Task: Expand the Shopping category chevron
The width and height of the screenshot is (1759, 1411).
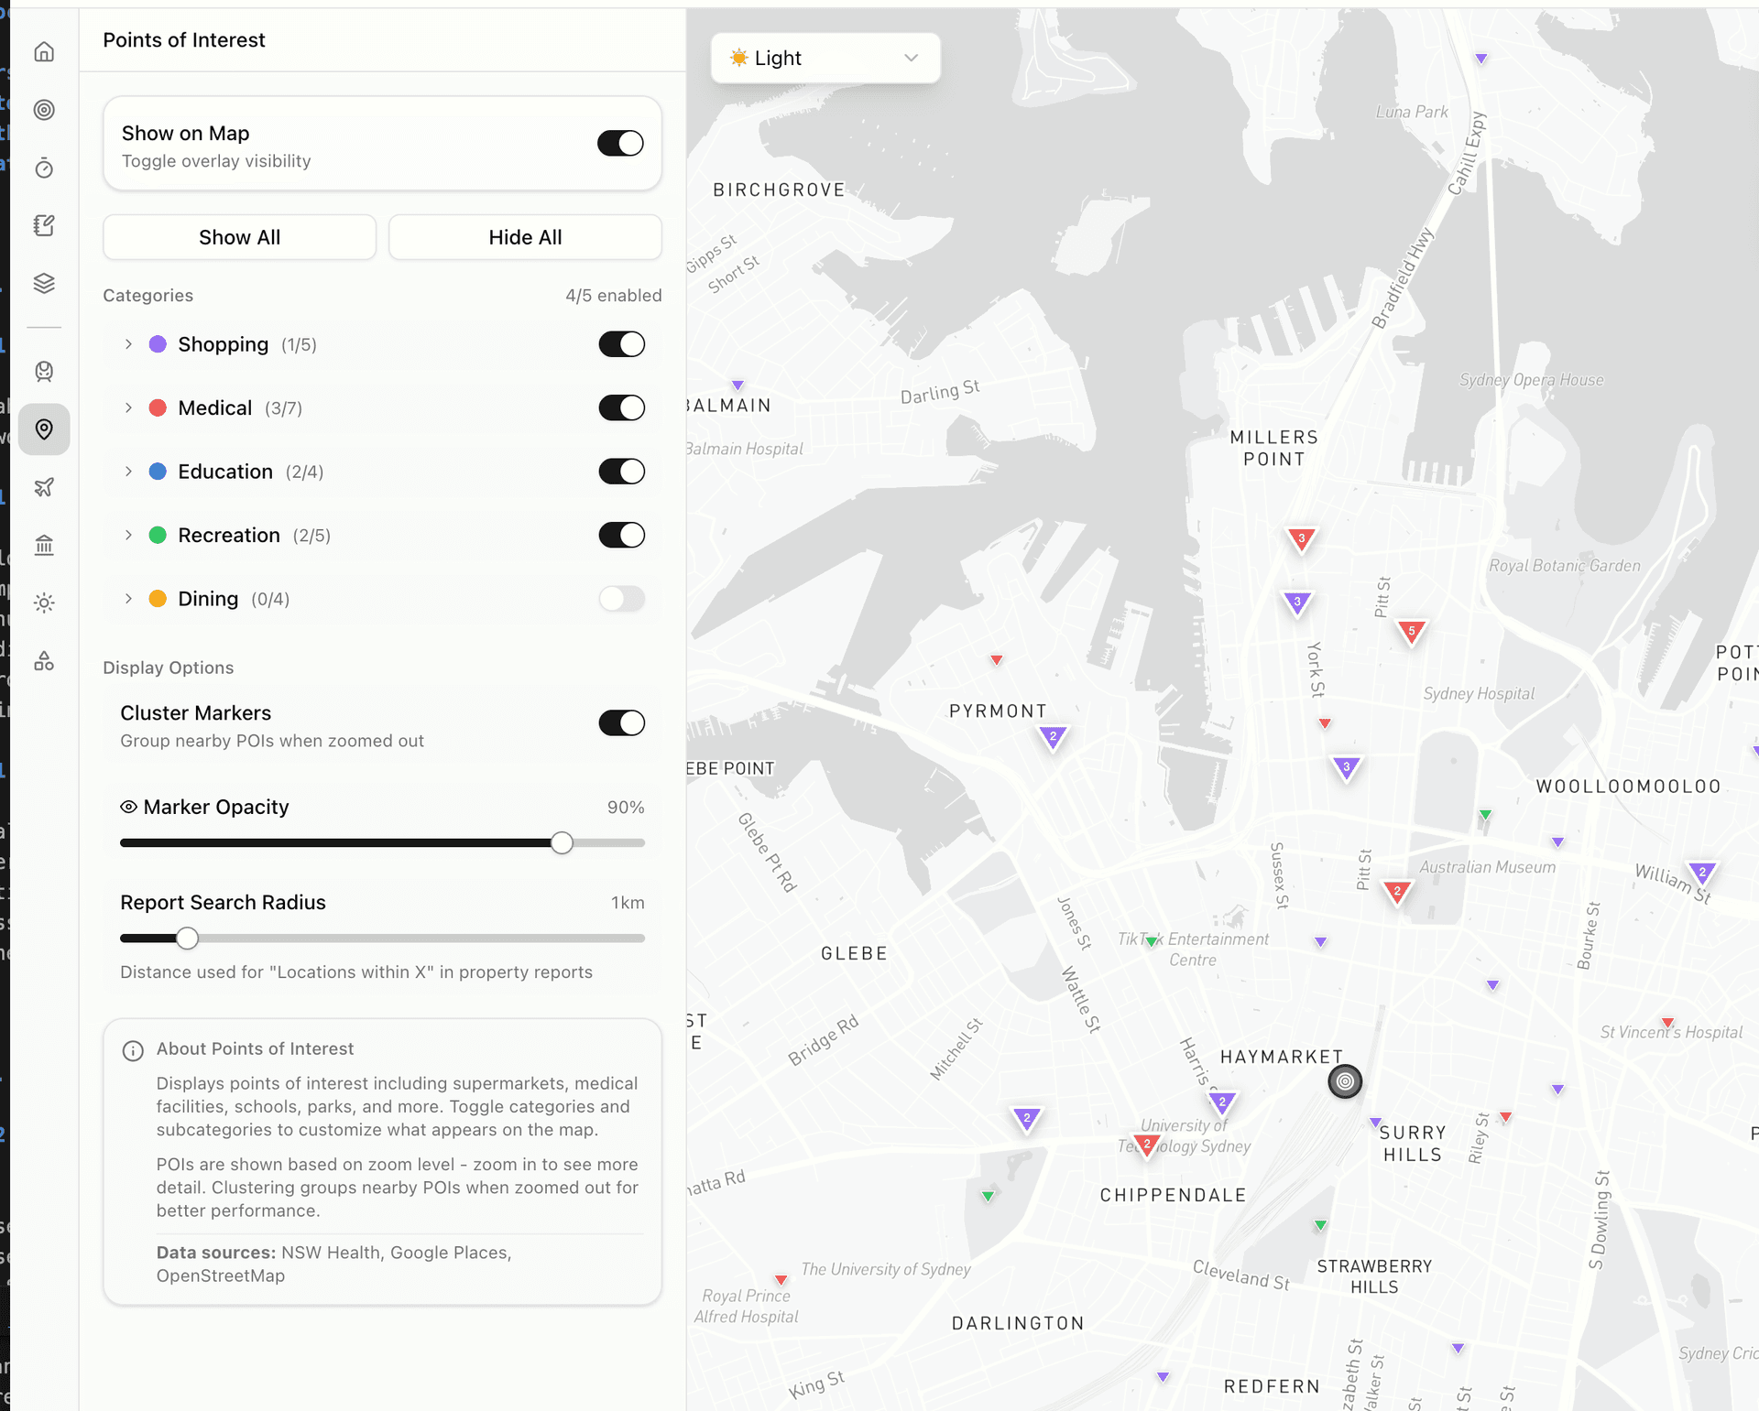Action: pyautogui.click(x=128, y=344)
